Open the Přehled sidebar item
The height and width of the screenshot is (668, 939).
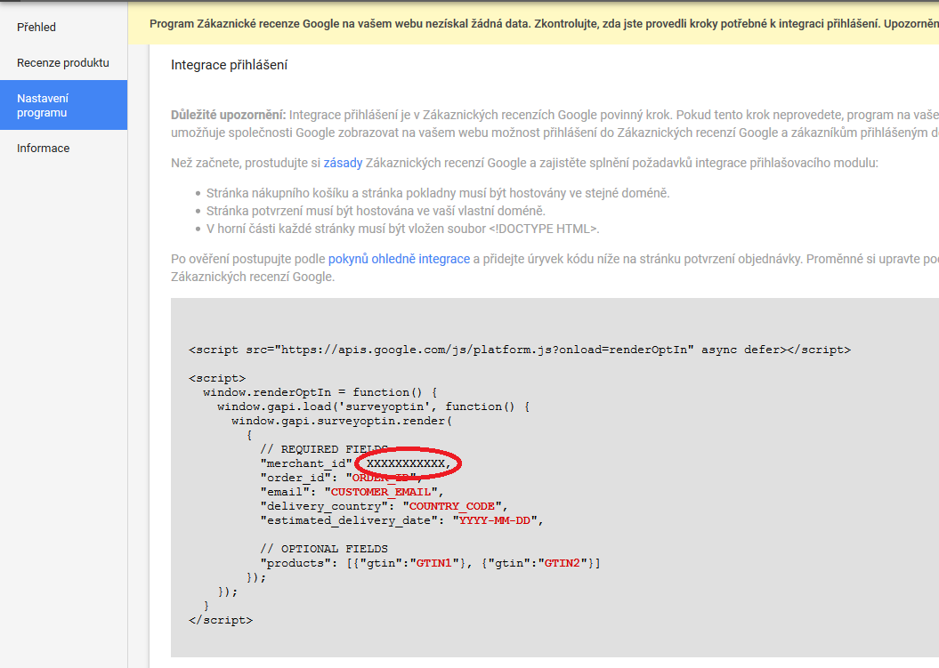36,28
